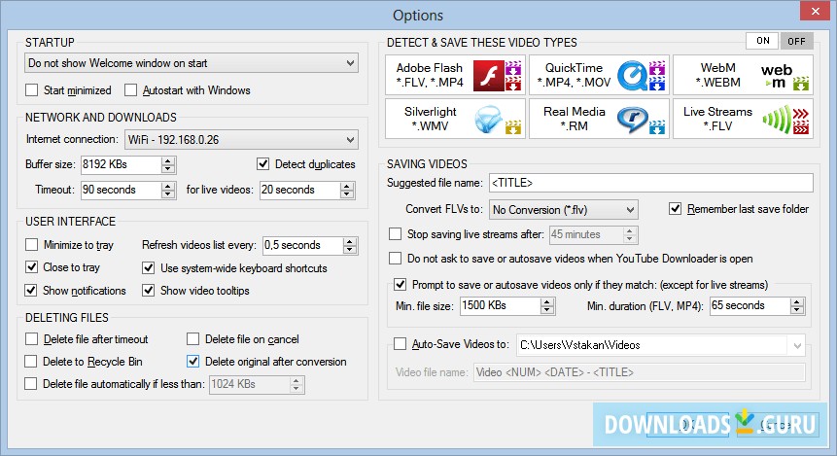Open the Auto-Save folder path dropdown
This screenshot has height=456, width=837.
(x=797, y=345)
